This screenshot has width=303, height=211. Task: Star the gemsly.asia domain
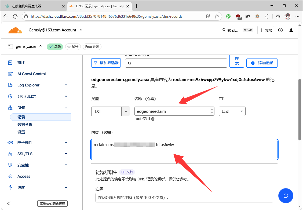pos(73,47)
